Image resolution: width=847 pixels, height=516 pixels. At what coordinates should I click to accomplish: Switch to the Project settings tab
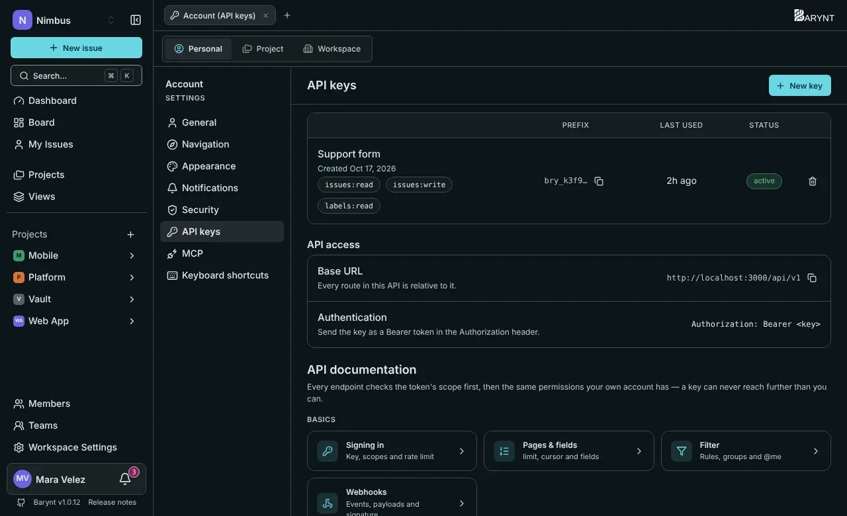[x=263, y=49]
